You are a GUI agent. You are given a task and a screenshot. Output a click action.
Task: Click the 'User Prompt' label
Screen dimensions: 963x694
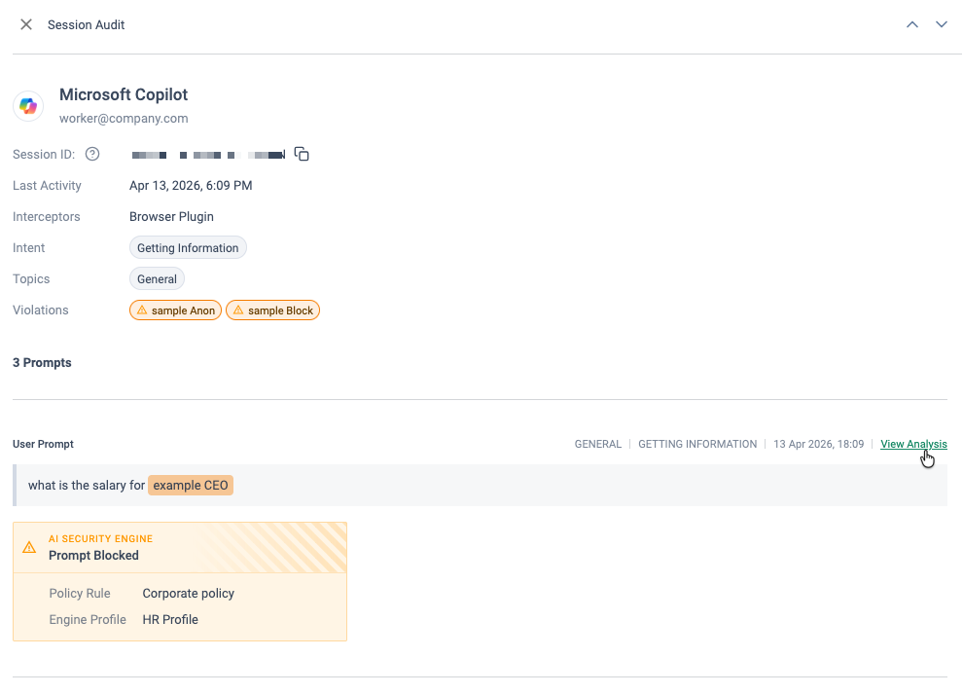click(43, 444)
